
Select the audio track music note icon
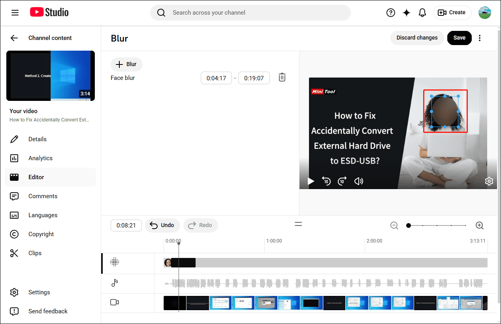pyautogui.click(x=114, y=282)
